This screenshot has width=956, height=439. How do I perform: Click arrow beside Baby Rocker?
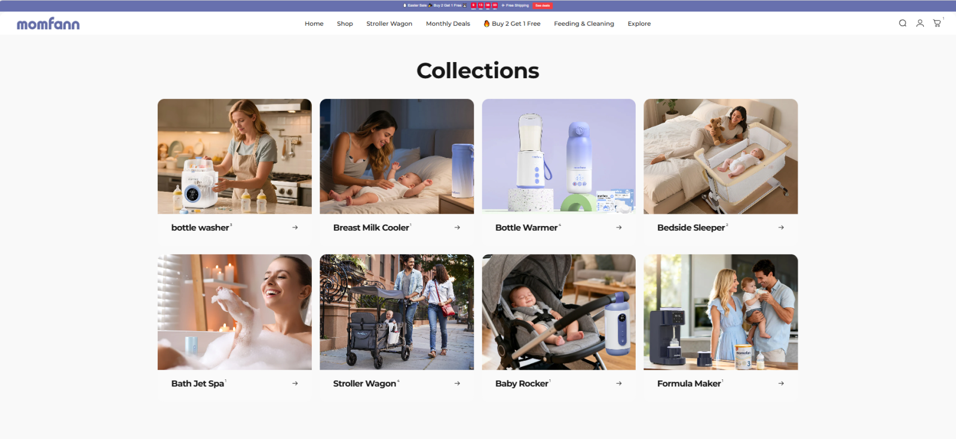[619, 384]
